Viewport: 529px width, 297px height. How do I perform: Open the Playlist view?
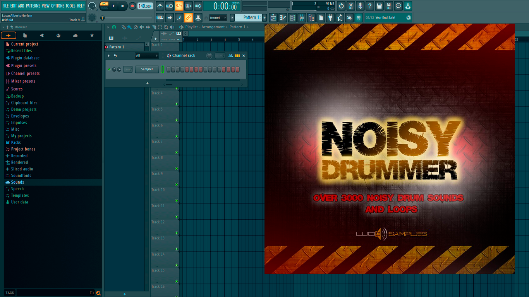[273, 17]
